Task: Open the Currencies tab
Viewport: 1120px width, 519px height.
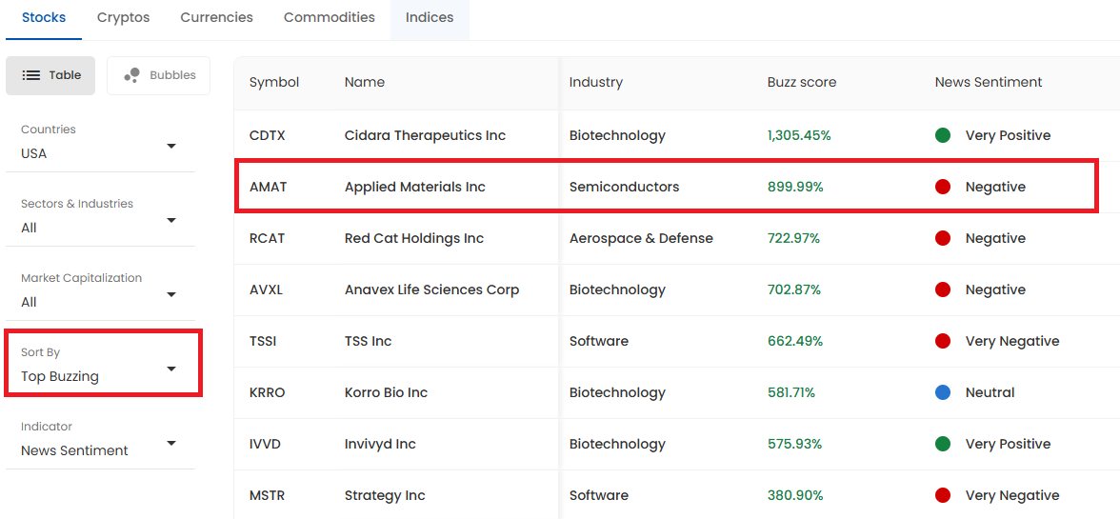Action: point(216,18)
